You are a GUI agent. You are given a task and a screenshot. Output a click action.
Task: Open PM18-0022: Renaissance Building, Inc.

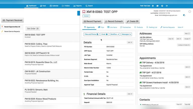[x=52, y=83]
